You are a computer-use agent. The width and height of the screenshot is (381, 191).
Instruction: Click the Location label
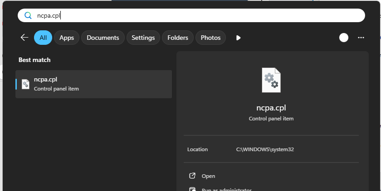197,149
